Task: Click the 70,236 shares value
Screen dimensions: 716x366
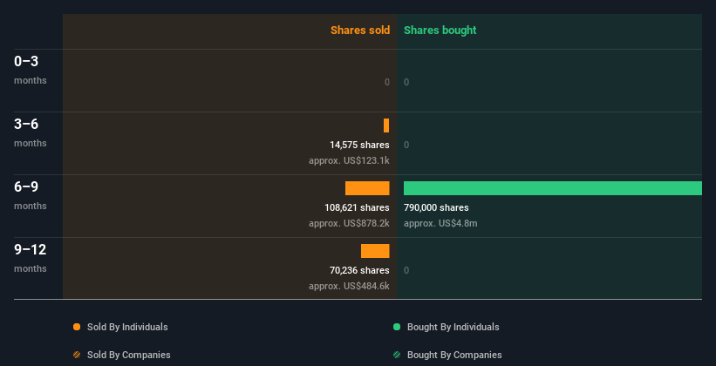Action: point(360,271)
